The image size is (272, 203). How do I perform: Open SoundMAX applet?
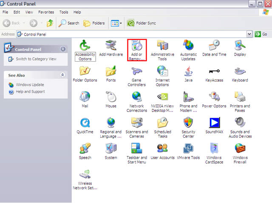(214, 126)
